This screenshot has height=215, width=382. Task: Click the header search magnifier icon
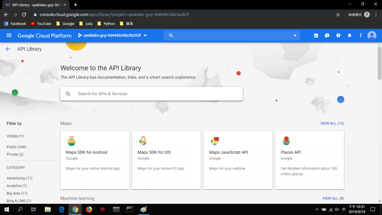pos(171,35)
